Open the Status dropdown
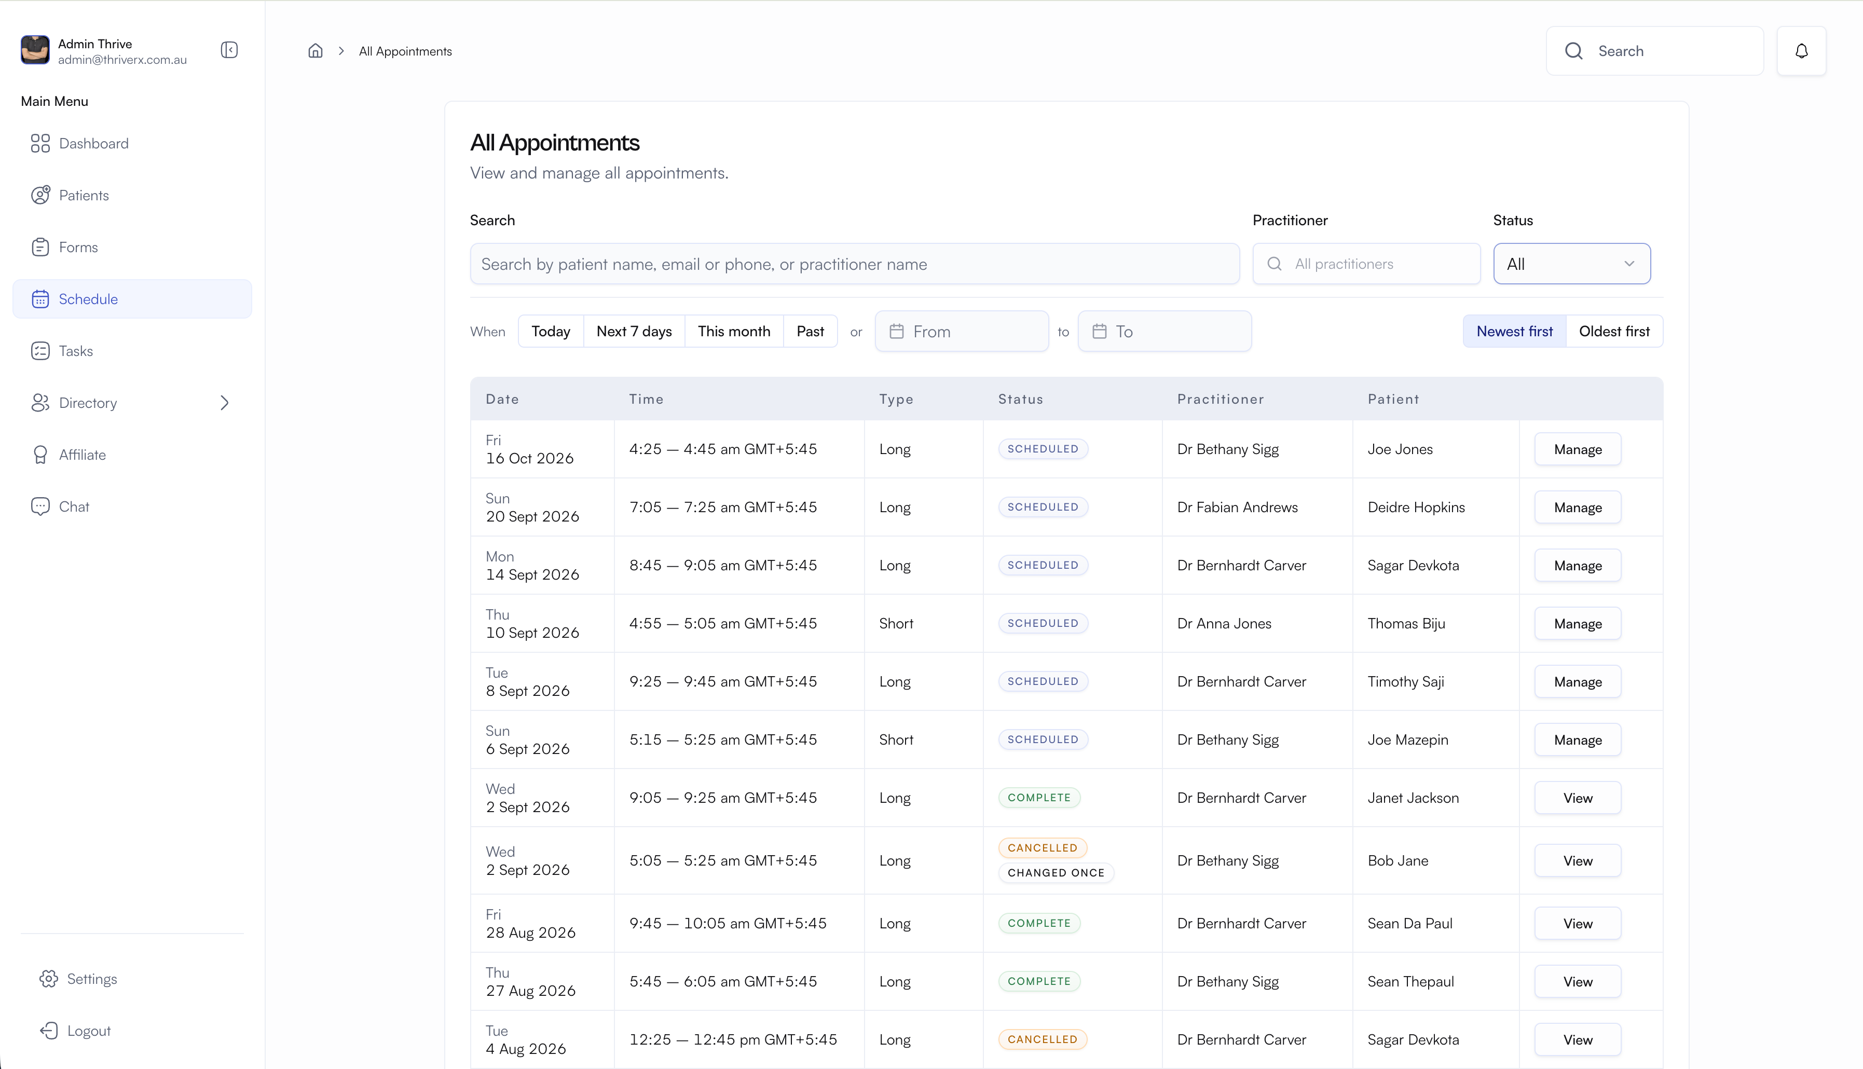Screen dimensions: 1863x1069 pos(1571,264)
